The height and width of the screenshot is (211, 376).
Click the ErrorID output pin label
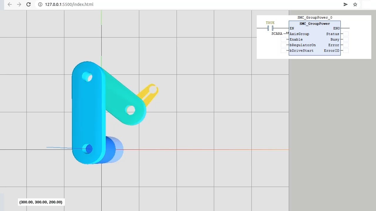[332, 51]
